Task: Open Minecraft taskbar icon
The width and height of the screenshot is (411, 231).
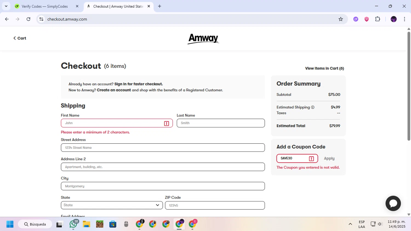Action: [x=100, y=224]
